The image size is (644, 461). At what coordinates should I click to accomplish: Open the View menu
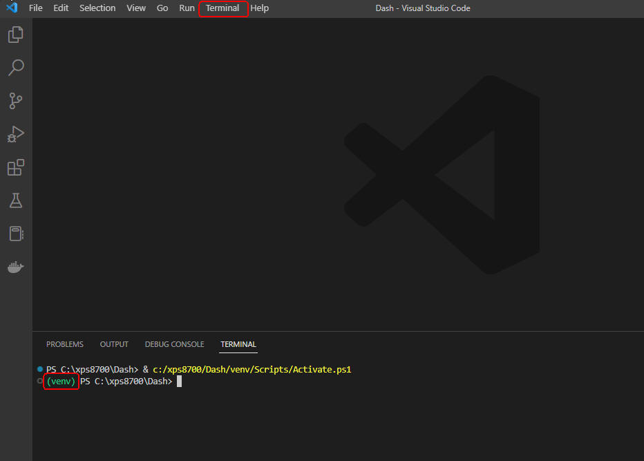coord(136,8)
